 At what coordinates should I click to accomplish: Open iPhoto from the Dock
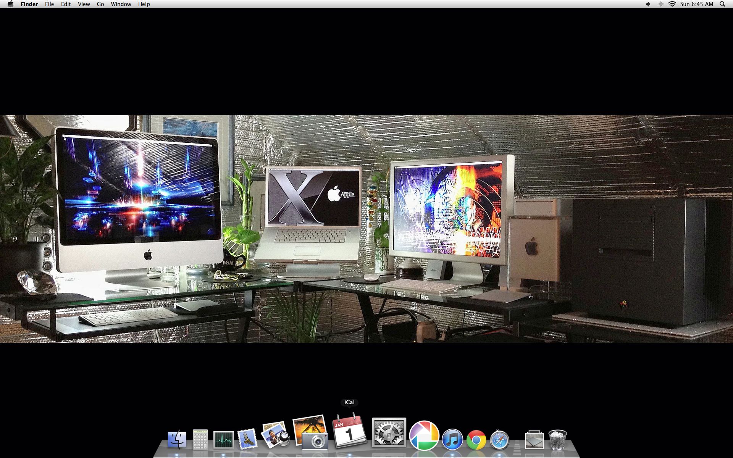pyautogui.click(x=310, y=432)
